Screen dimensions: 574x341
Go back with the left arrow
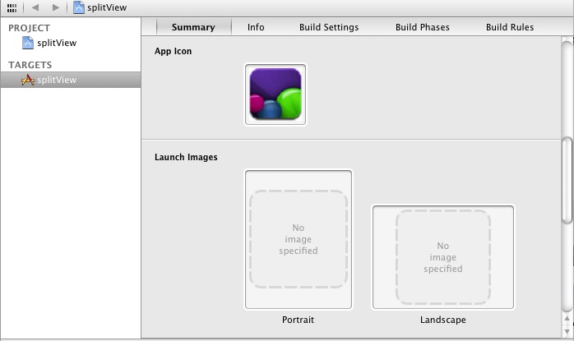pos(35,7)
